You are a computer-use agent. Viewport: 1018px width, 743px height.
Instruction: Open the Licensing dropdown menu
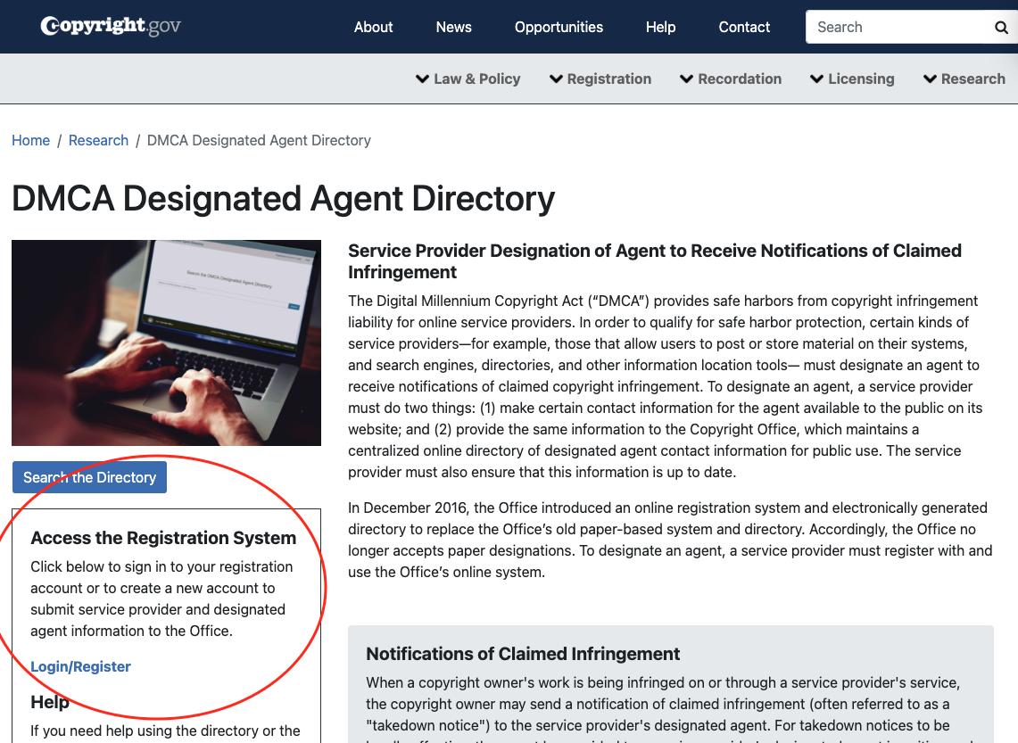[852, 78]
